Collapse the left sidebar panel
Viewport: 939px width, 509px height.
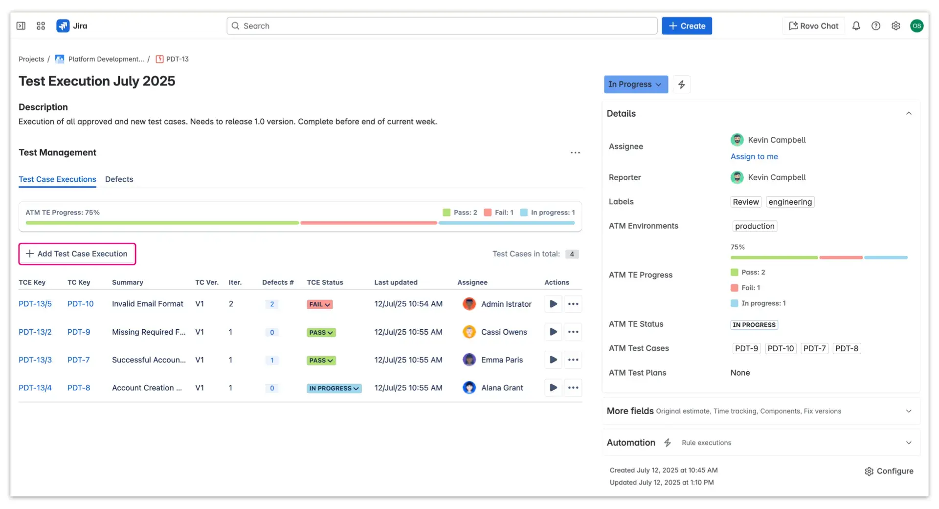(x=21, y=25)
